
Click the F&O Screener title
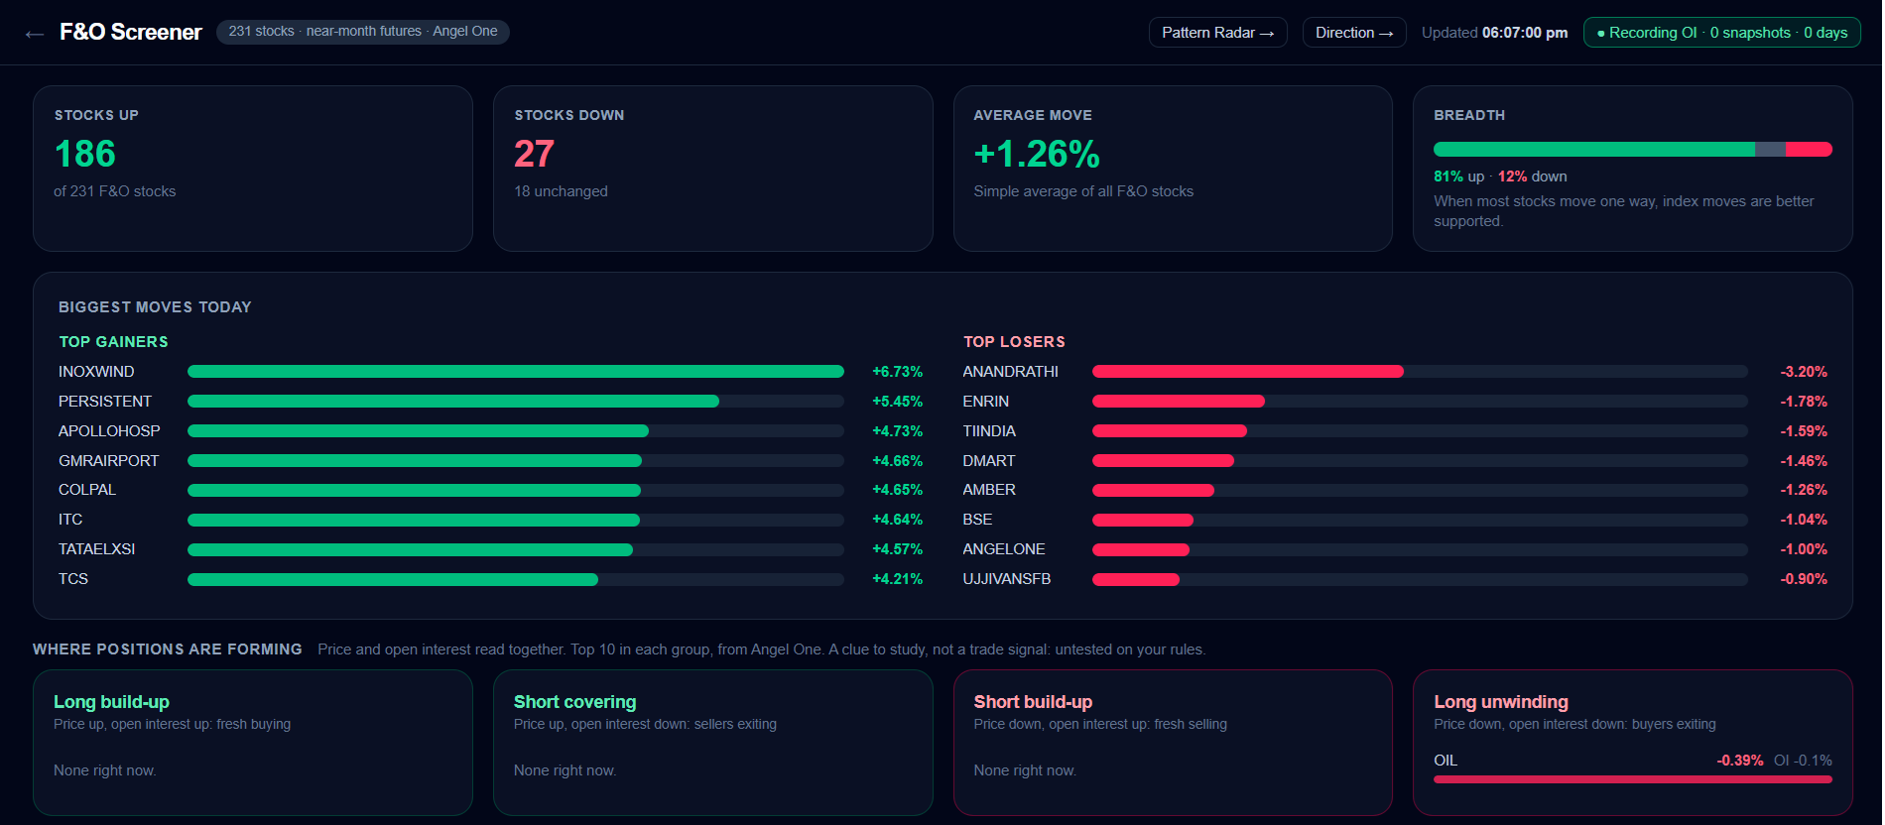point(130,32)
